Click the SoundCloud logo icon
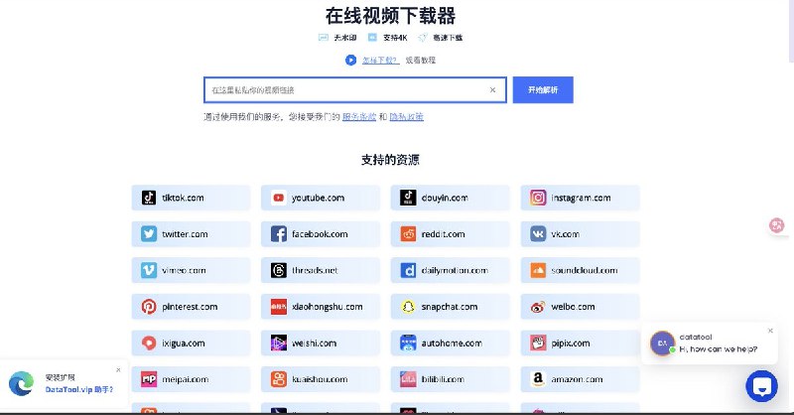 click(538, 270)
